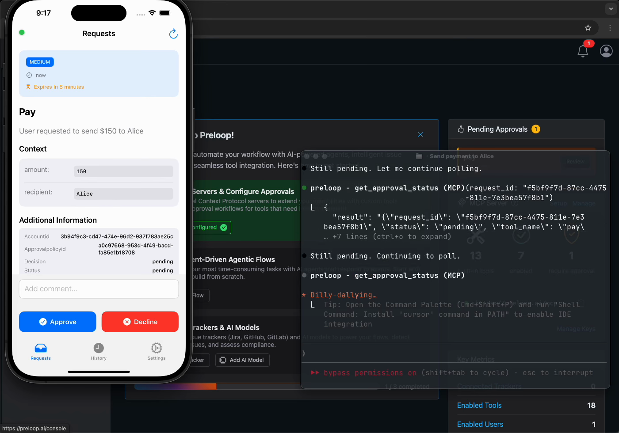Approve the $150 payment request
The image size is (619, 433).
pos(57,322)
